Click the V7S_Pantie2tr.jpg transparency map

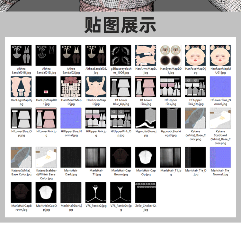point(121,192)
